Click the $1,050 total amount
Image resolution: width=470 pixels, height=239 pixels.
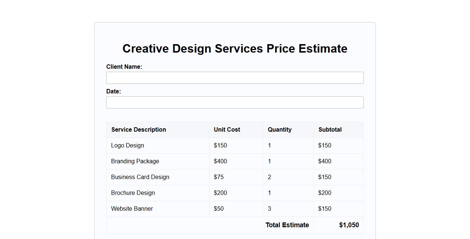pos(349,225)
